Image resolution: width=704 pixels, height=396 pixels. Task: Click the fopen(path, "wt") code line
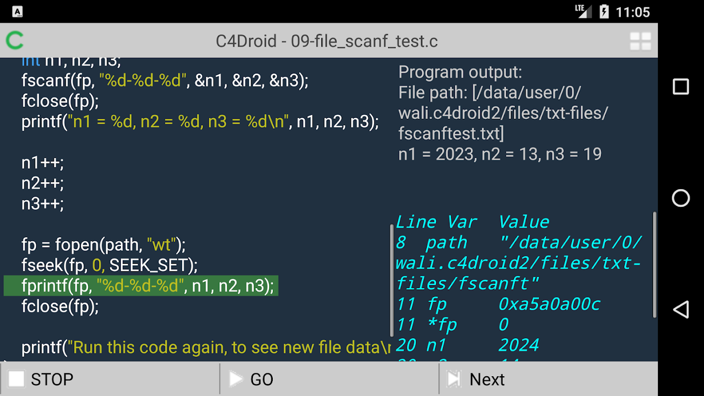point(103,245)
